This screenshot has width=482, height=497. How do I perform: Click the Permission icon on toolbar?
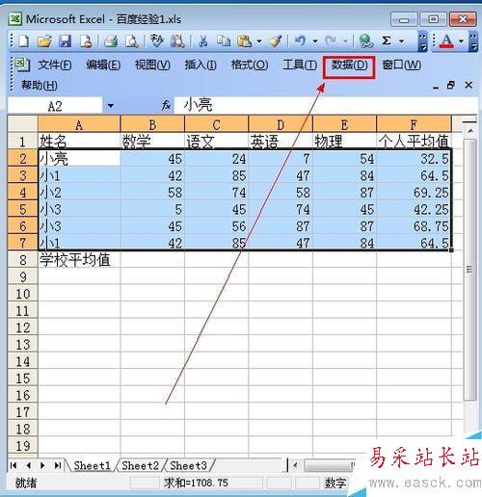point(86,41)
